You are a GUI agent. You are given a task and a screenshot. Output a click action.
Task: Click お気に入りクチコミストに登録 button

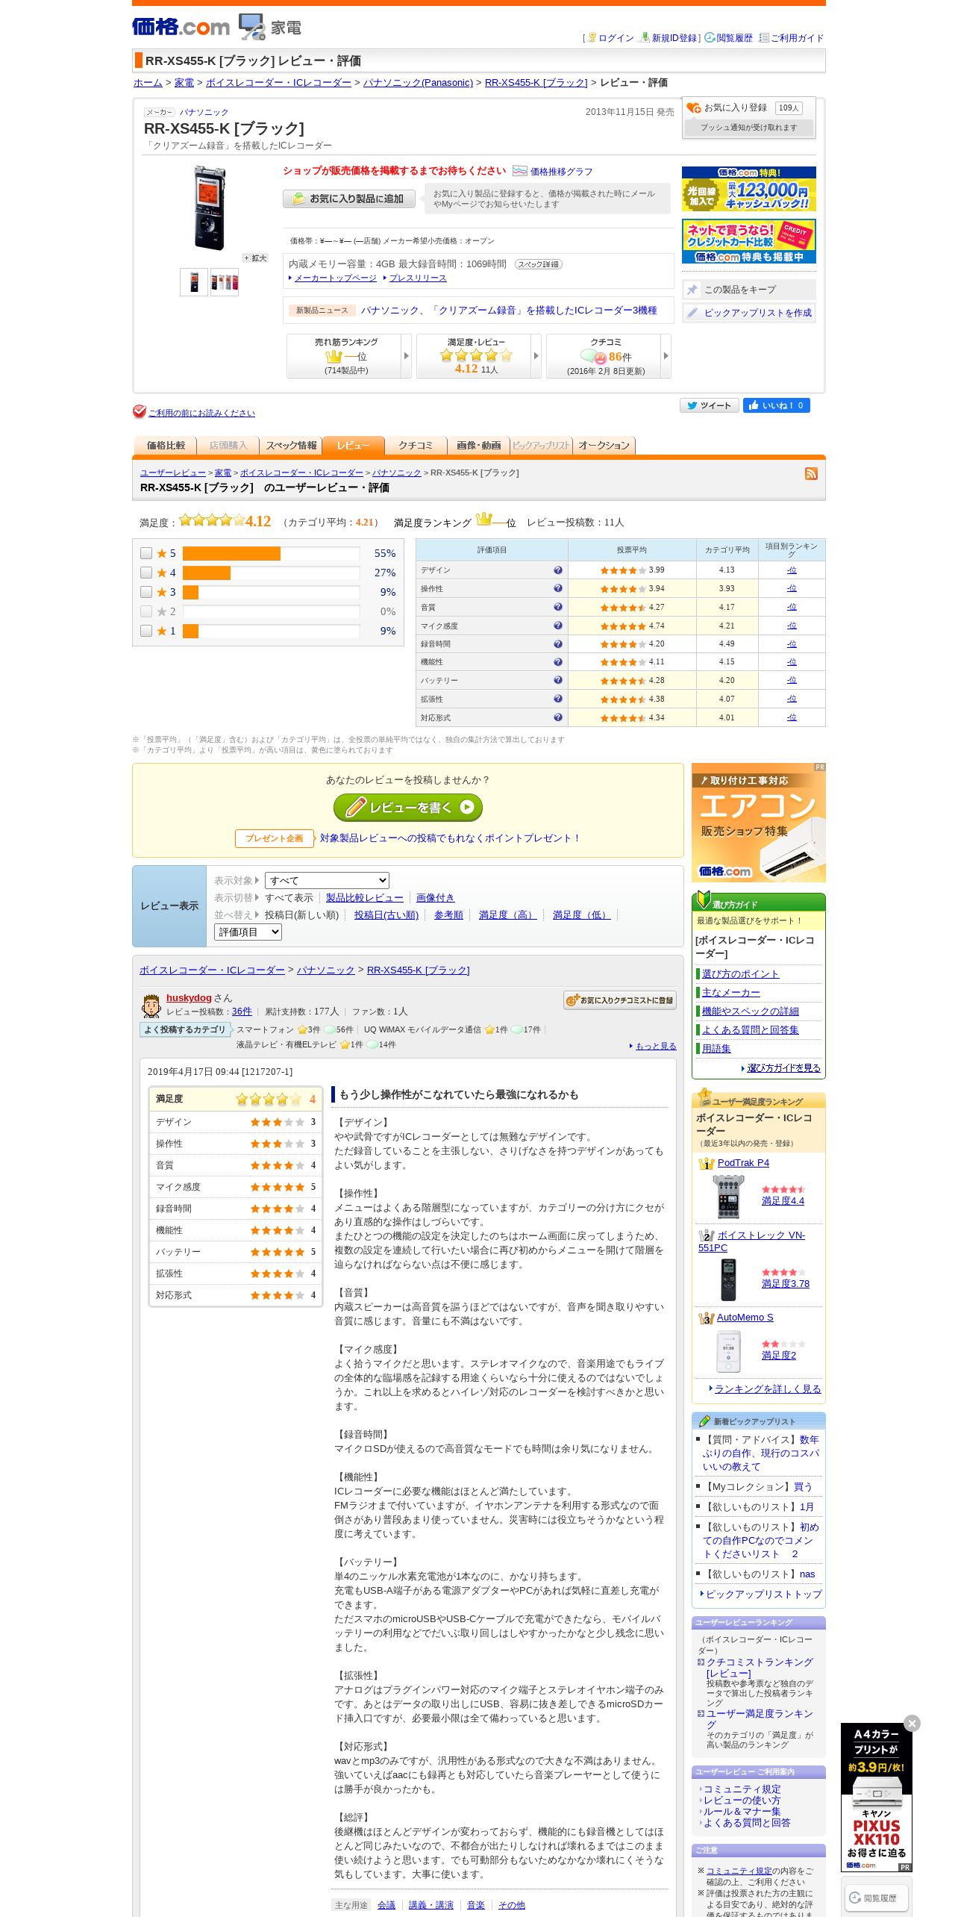click(x=620, y=1000)
